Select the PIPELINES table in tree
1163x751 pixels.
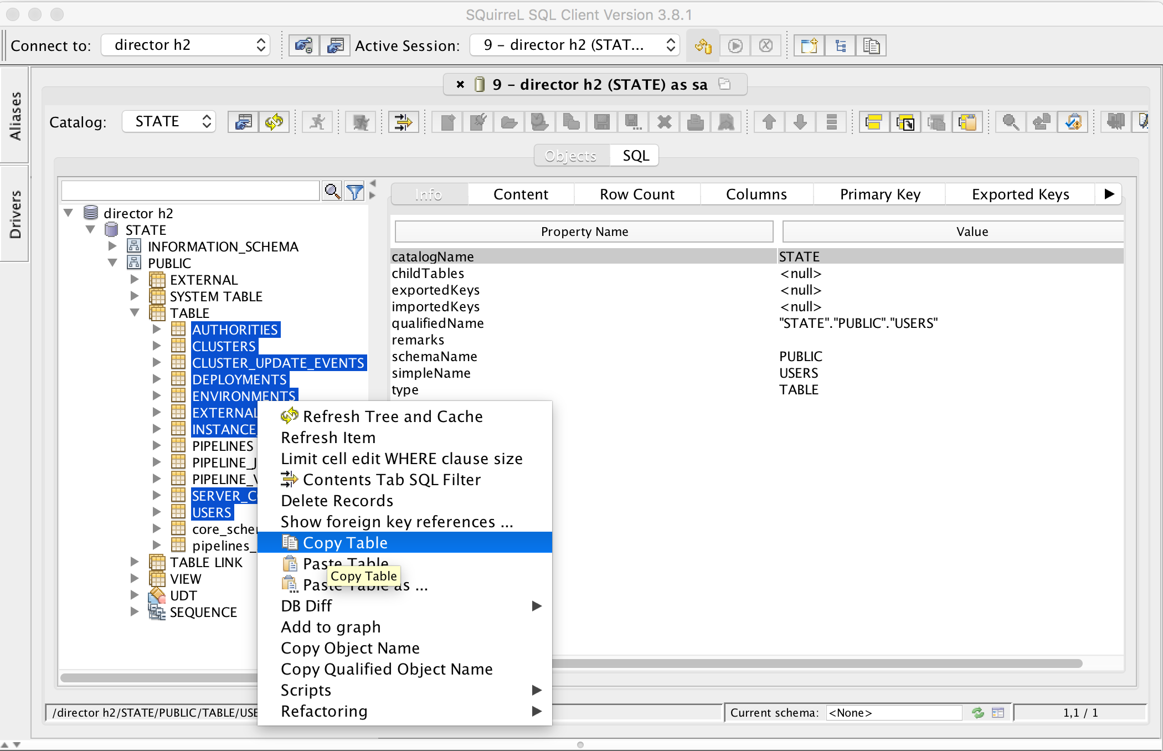tap(223, 445)
